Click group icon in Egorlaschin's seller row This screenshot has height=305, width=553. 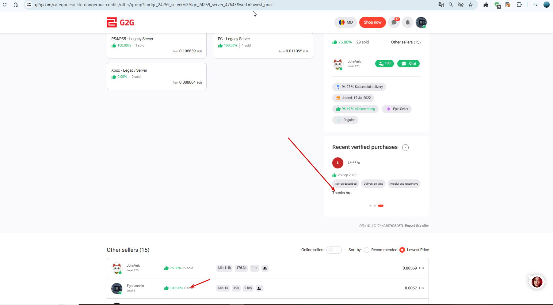click(x=259, y=288)
